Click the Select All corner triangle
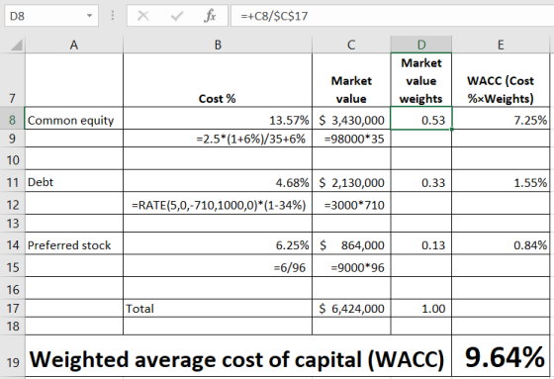554x379 pixels. click(x=16, y=45)
